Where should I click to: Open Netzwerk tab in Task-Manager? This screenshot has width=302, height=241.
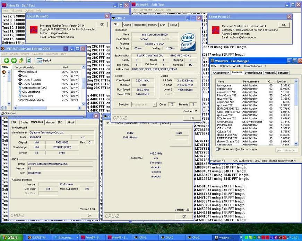270,73
